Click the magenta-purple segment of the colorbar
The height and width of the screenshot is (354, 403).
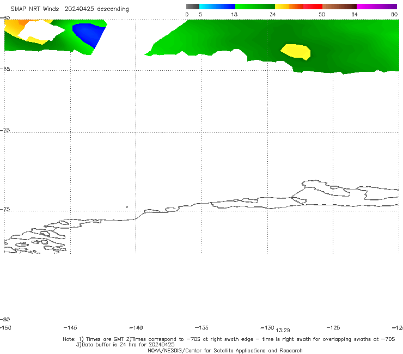[x=377, y=7]
